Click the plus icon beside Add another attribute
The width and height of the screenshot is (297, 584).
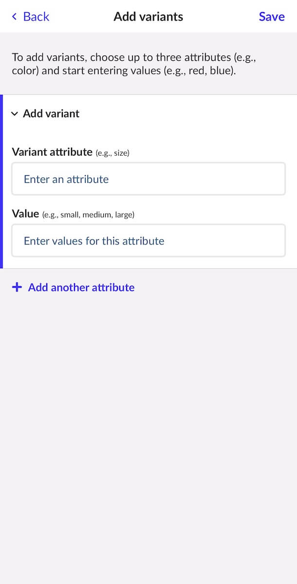(x=17, y=287)
